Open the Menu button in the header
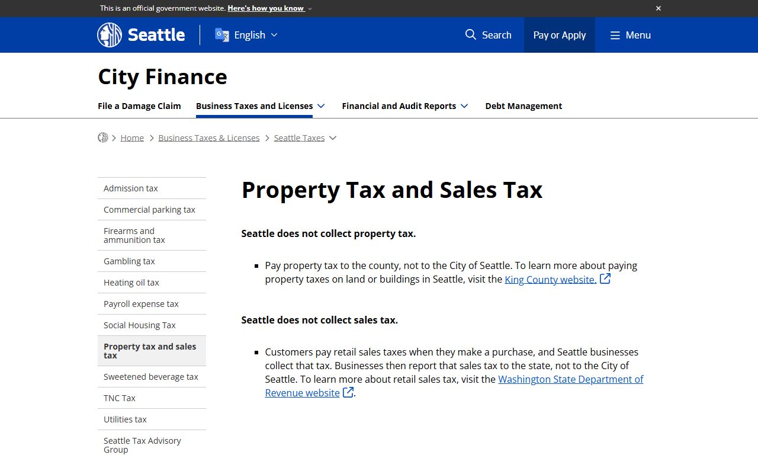This screenshot has height=474, width=758. [x=631, y=35]
